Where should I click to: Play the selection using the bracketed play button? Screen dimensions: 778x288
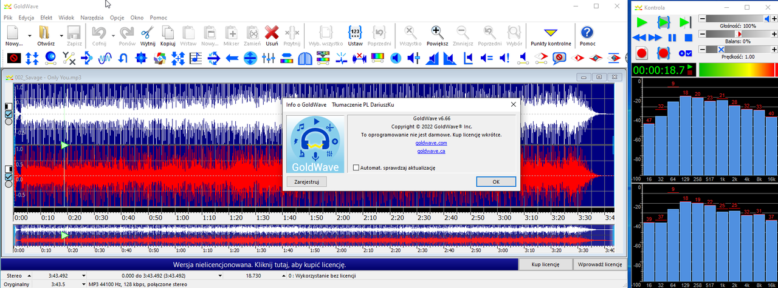(664, 22)
